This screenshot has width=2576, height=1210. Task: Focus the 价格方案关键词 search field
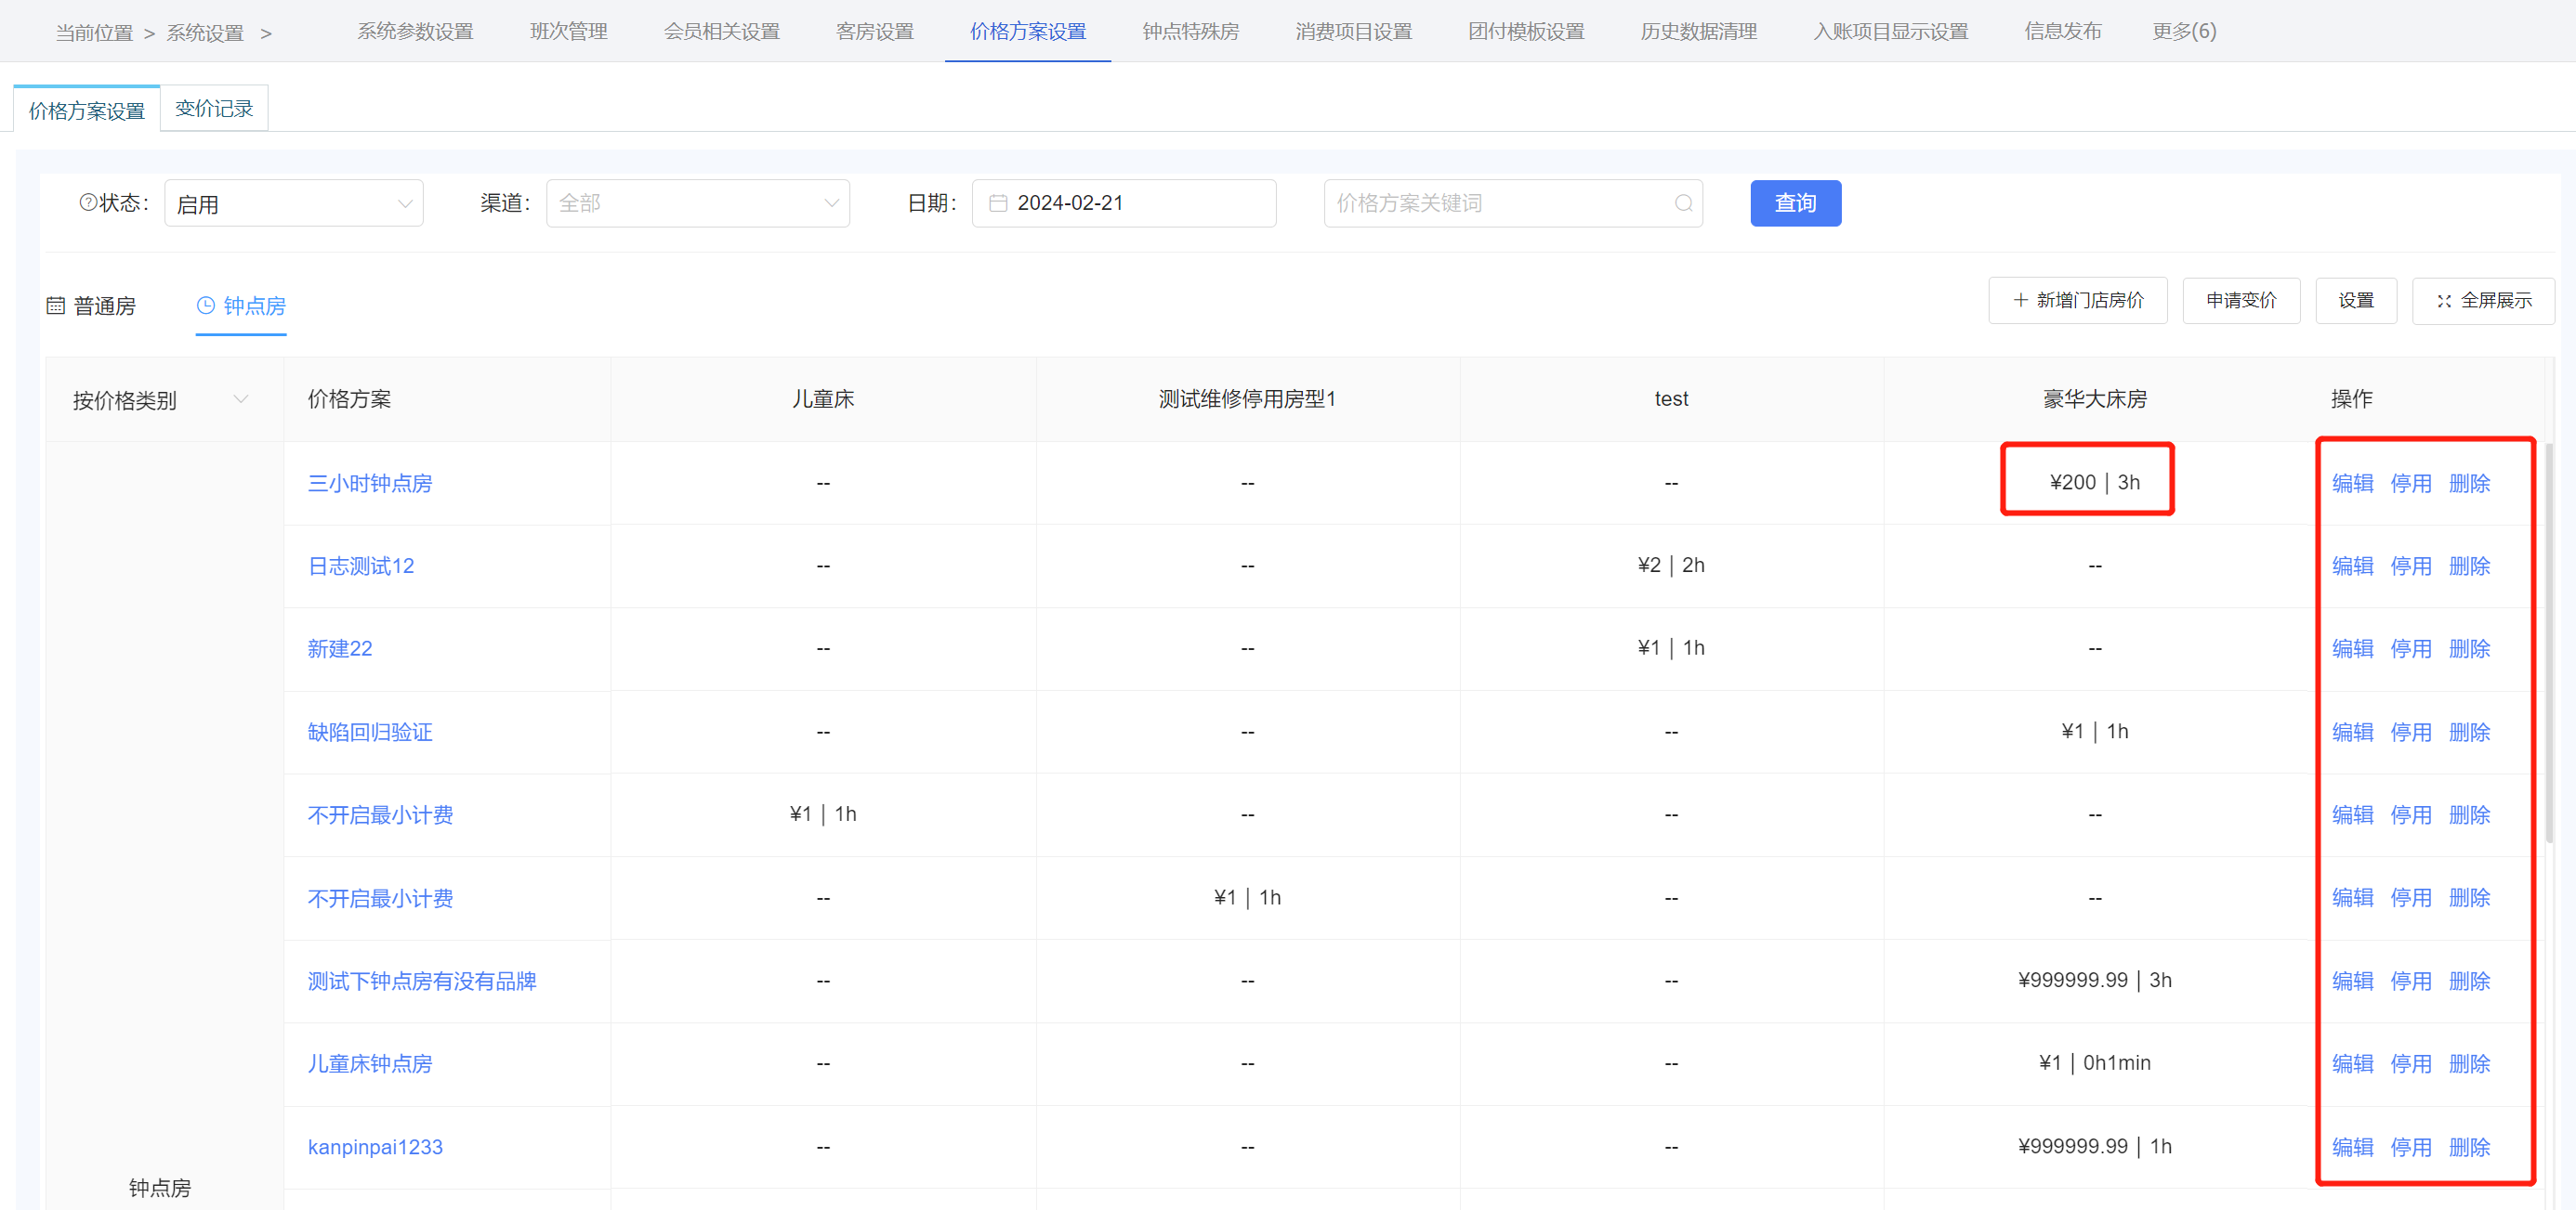pos(1512,202)
